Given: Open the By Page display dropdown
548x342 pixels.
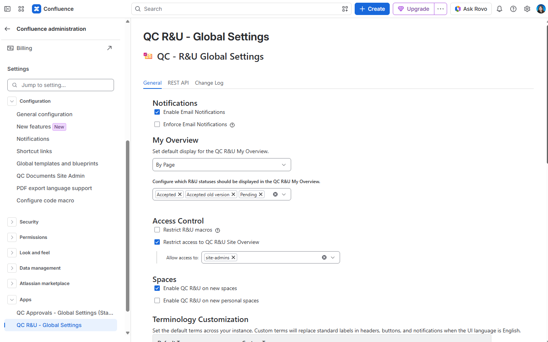Looking at the screenshot, I should 222,165.
